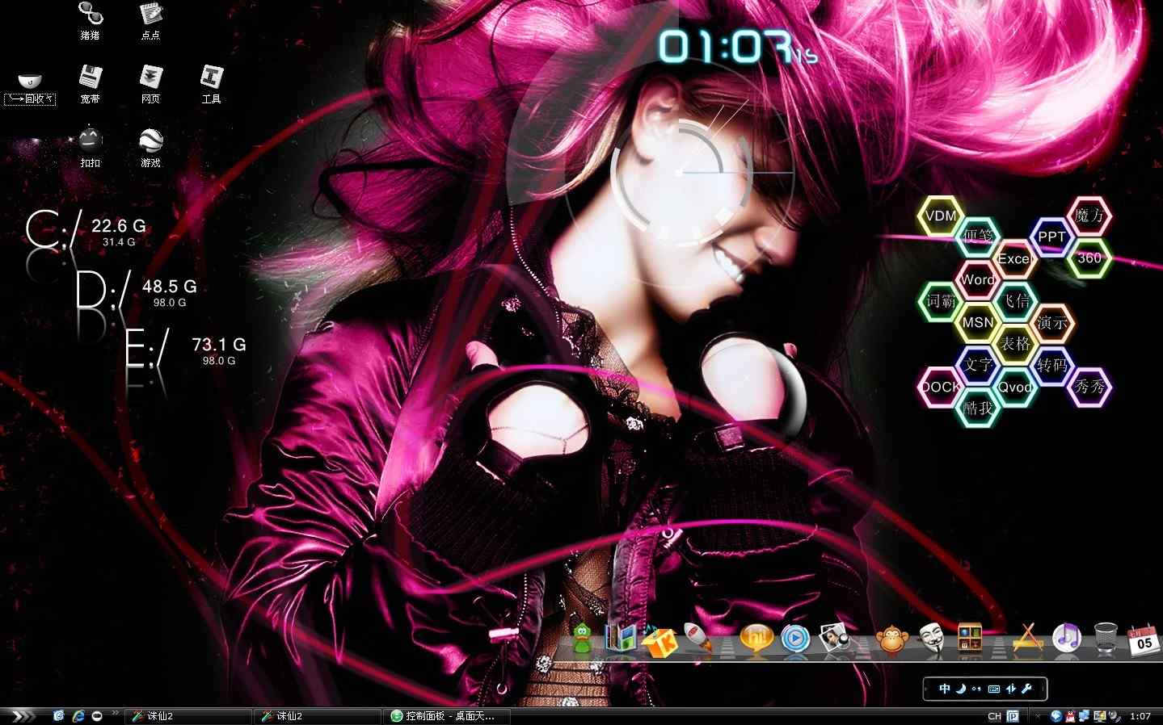Launch the 飞信 hexagon shortcut
Viewport: 1163px width, 725px height.
(1015, 301)
